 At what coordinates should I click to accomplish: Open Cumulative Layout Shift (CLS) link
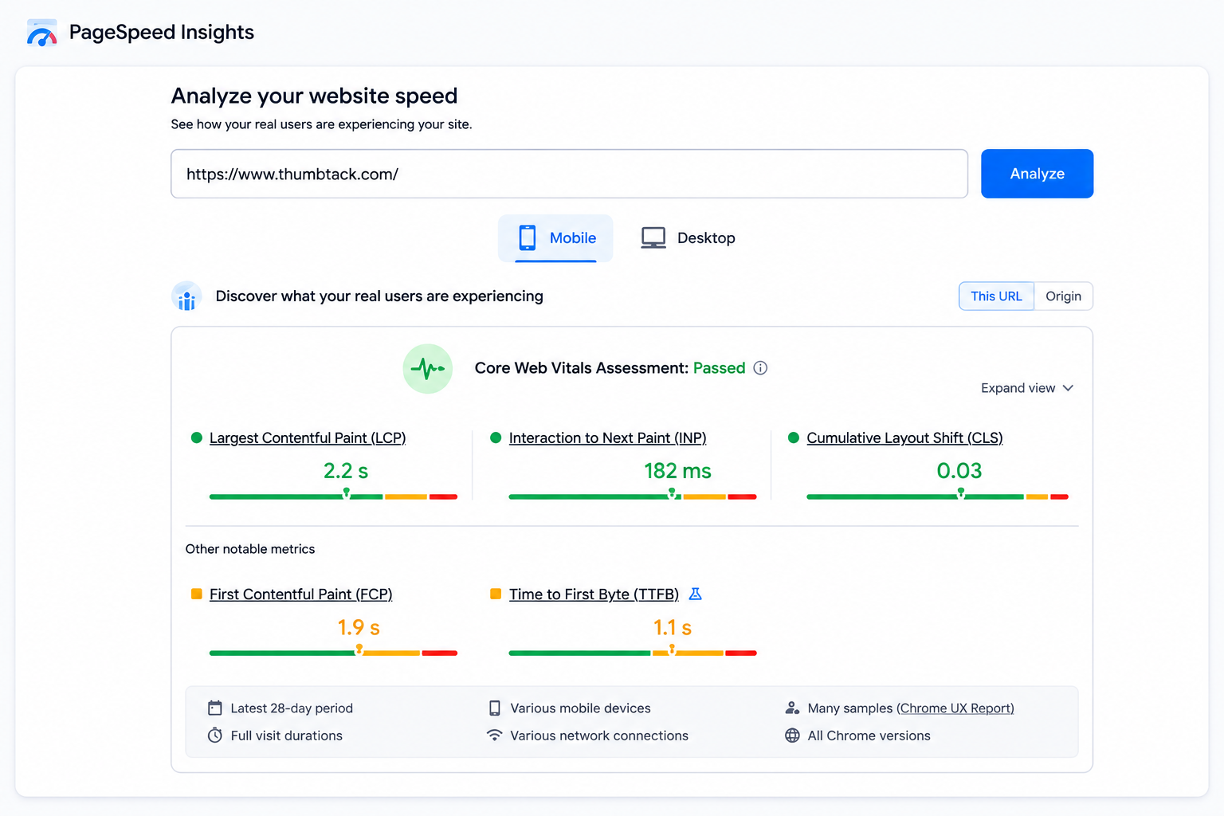pos(904,438)
